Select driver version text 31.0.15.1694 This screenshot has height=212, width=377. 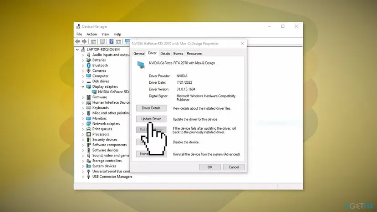pos(186,89)
